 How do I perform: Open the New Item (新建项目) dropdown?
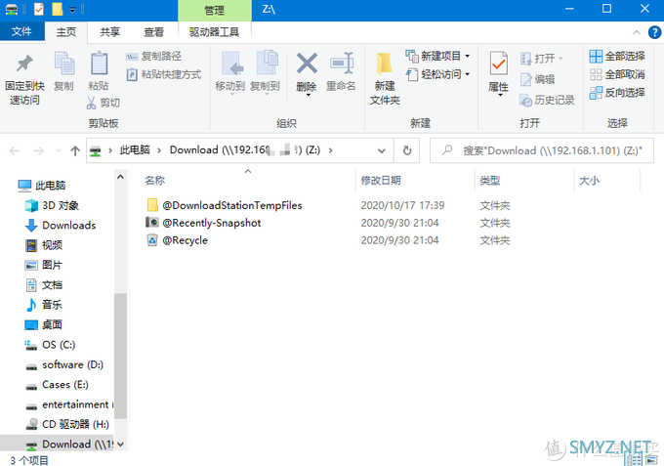click(x=437, y=56)
